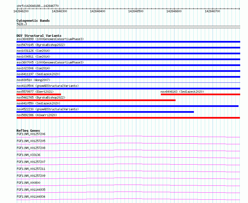The height and width of the screenshot is (203, 248).
Task: Select the RefSeq Genes track heading
Action: 28,131
